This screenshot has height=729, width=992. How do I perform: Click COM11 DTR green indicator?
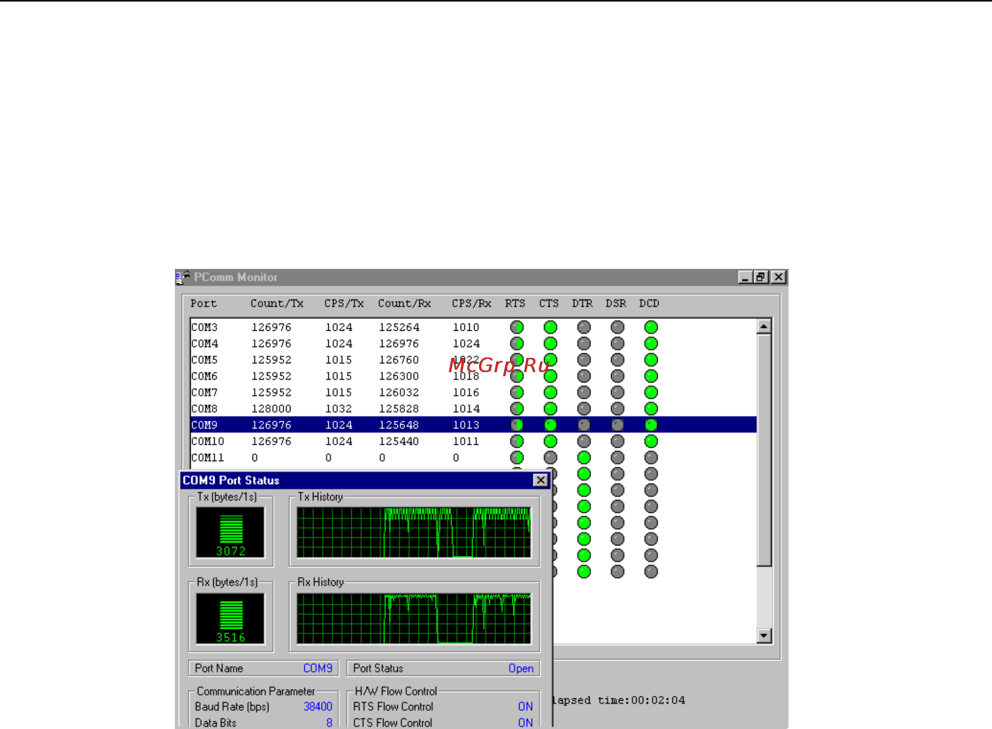pos(584,458)
